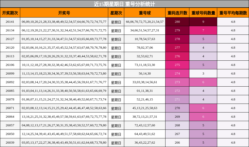Click repeat balls 64,43,49,51,62
Screen dimensions: 249x147
pos(145,134)
